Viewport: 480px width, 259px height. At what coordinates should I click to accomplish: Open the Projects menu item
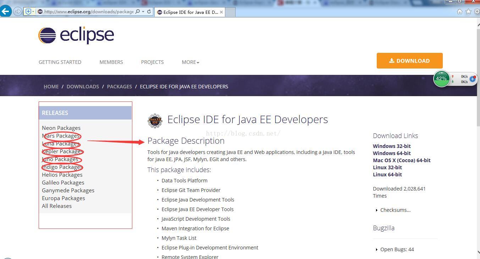pos(152,62)
